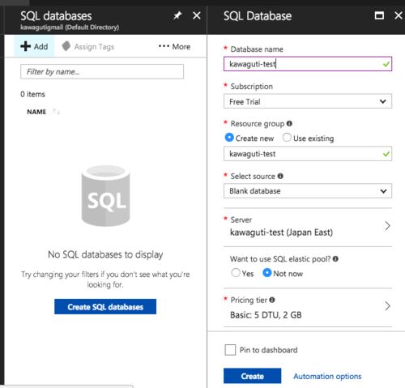
Task: Click the 'Basic: 5 DTU, 2 GB' value
Action: pyautogui.click(x=266, y=315)
